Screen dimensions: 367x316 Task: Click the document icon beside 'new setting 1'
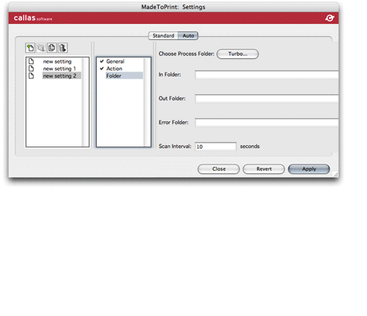tap(31, 69)
